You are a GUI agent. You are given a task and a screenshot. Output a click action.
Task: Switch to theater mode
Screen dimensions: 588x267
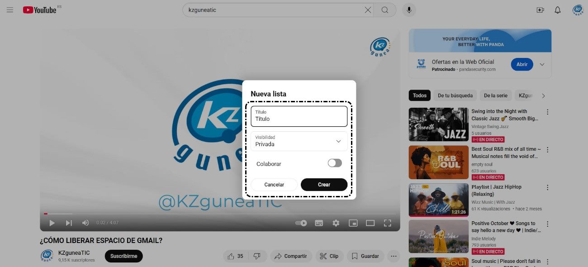click(370, 223)
